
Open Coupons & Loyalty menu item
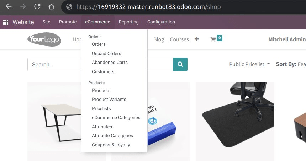(x=111, y=145)
